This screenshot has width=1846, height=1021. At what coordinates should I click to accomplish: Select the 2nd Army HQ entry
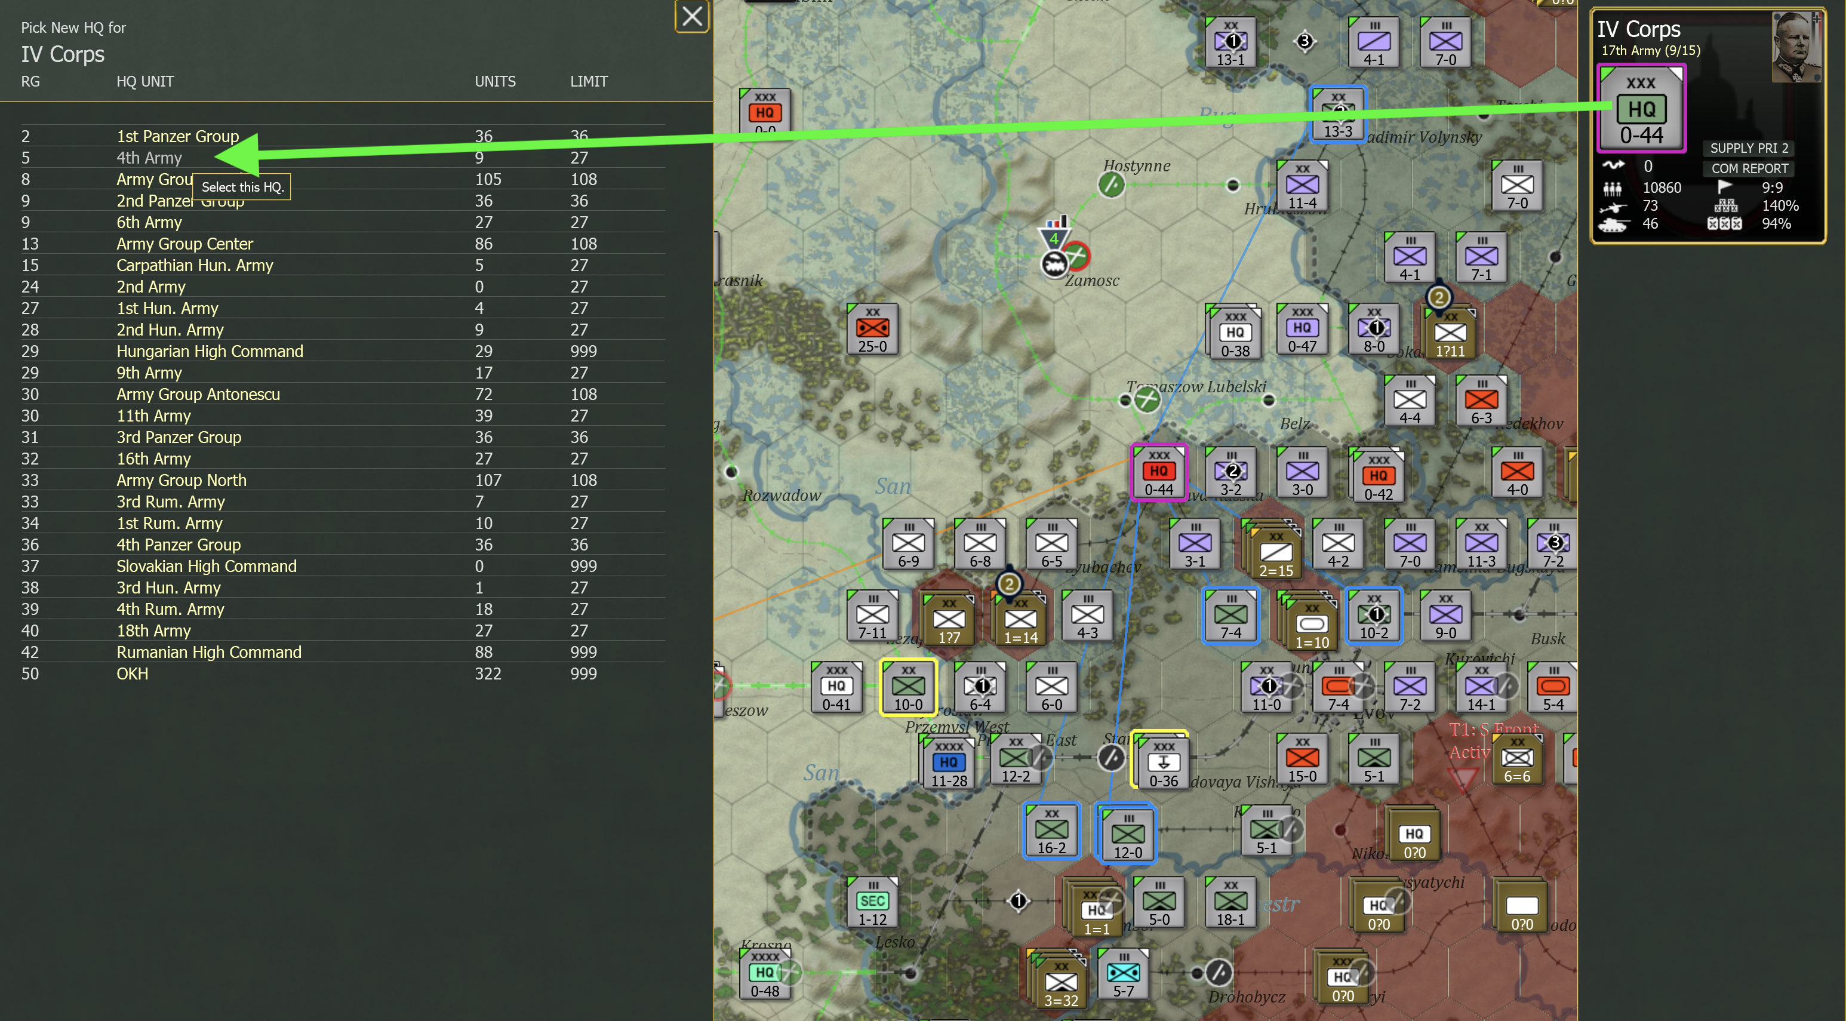point(343,287)
